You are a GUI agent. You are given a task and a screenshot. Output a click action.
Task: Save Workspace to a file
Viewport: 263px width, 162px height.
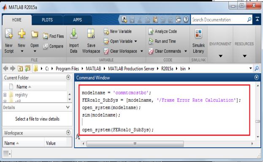pyautogui.click(x=91, y=41)
